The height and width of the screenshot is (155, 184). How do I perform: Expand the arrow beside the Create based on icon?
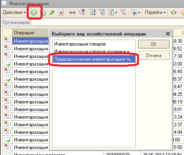pos(139,13)
